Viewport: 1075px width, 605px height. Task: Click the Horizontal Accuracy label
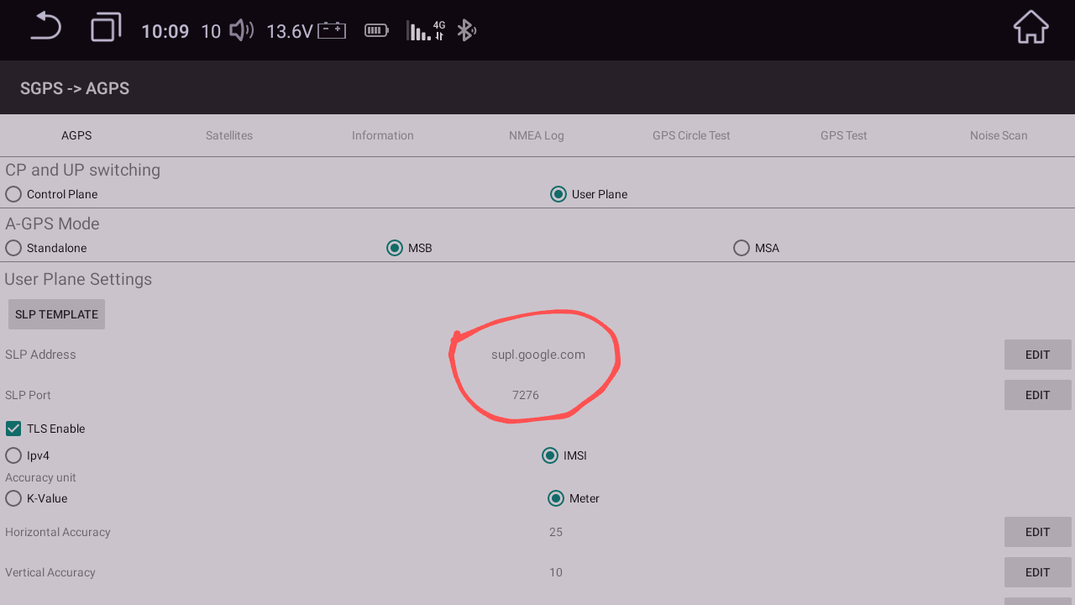[x=58, y=532]
